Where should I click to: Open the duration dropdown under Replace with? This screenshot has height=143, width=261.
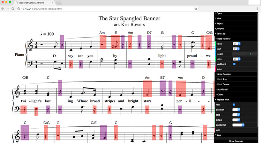tap(236, 110)
